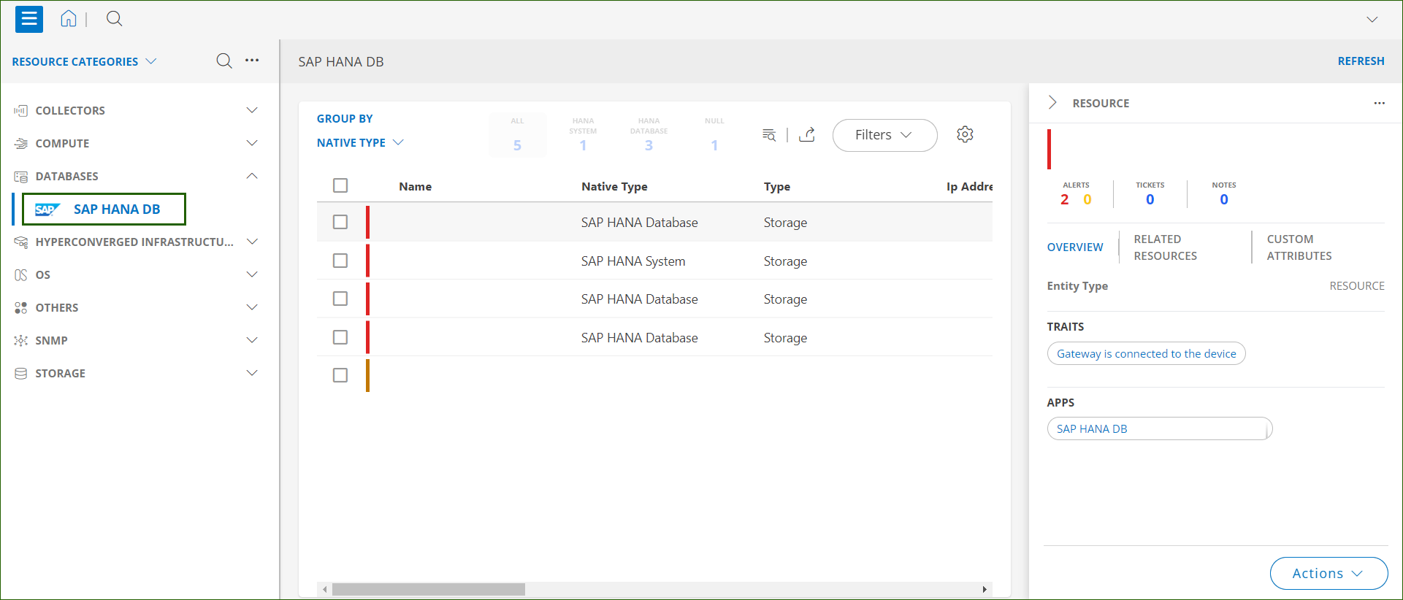Click the Storage category icon
This screenshot has width=1403, height=600.
pos(21,373)
